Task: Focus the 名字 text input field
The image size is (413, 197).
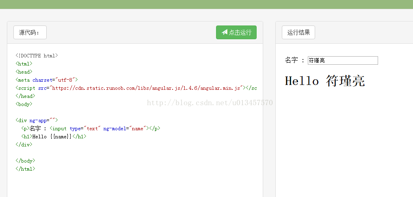Action: [x=343, y=60]
